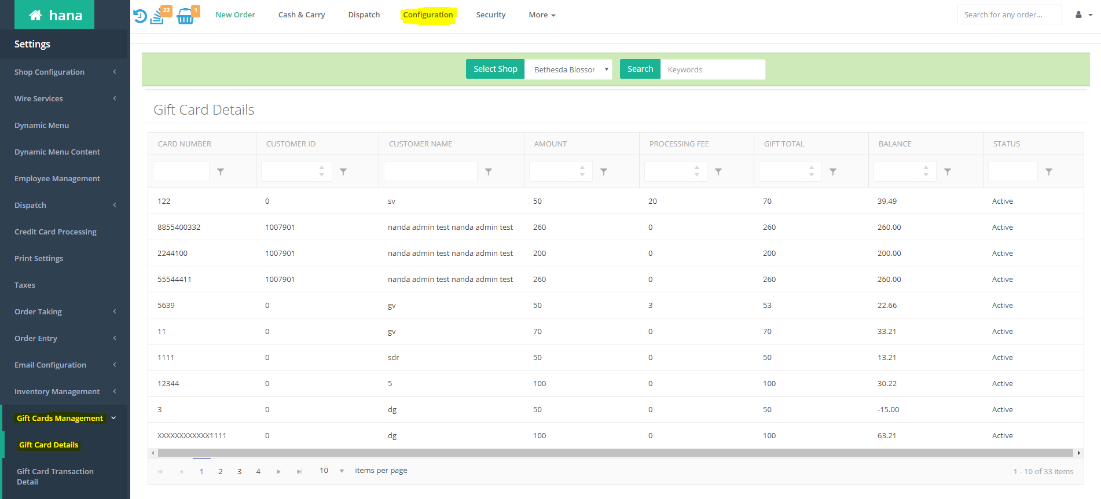Open the refresh history icon in top bar

140,16
